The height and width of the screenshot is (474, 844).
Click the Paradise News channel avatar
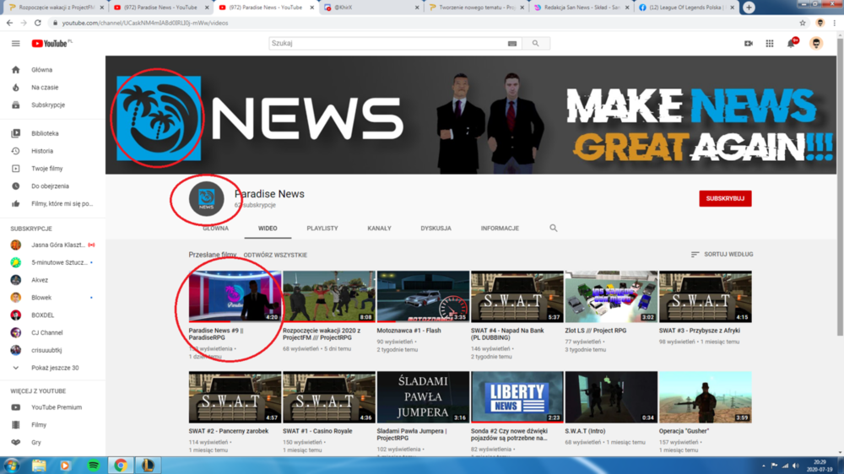(206, 198)
